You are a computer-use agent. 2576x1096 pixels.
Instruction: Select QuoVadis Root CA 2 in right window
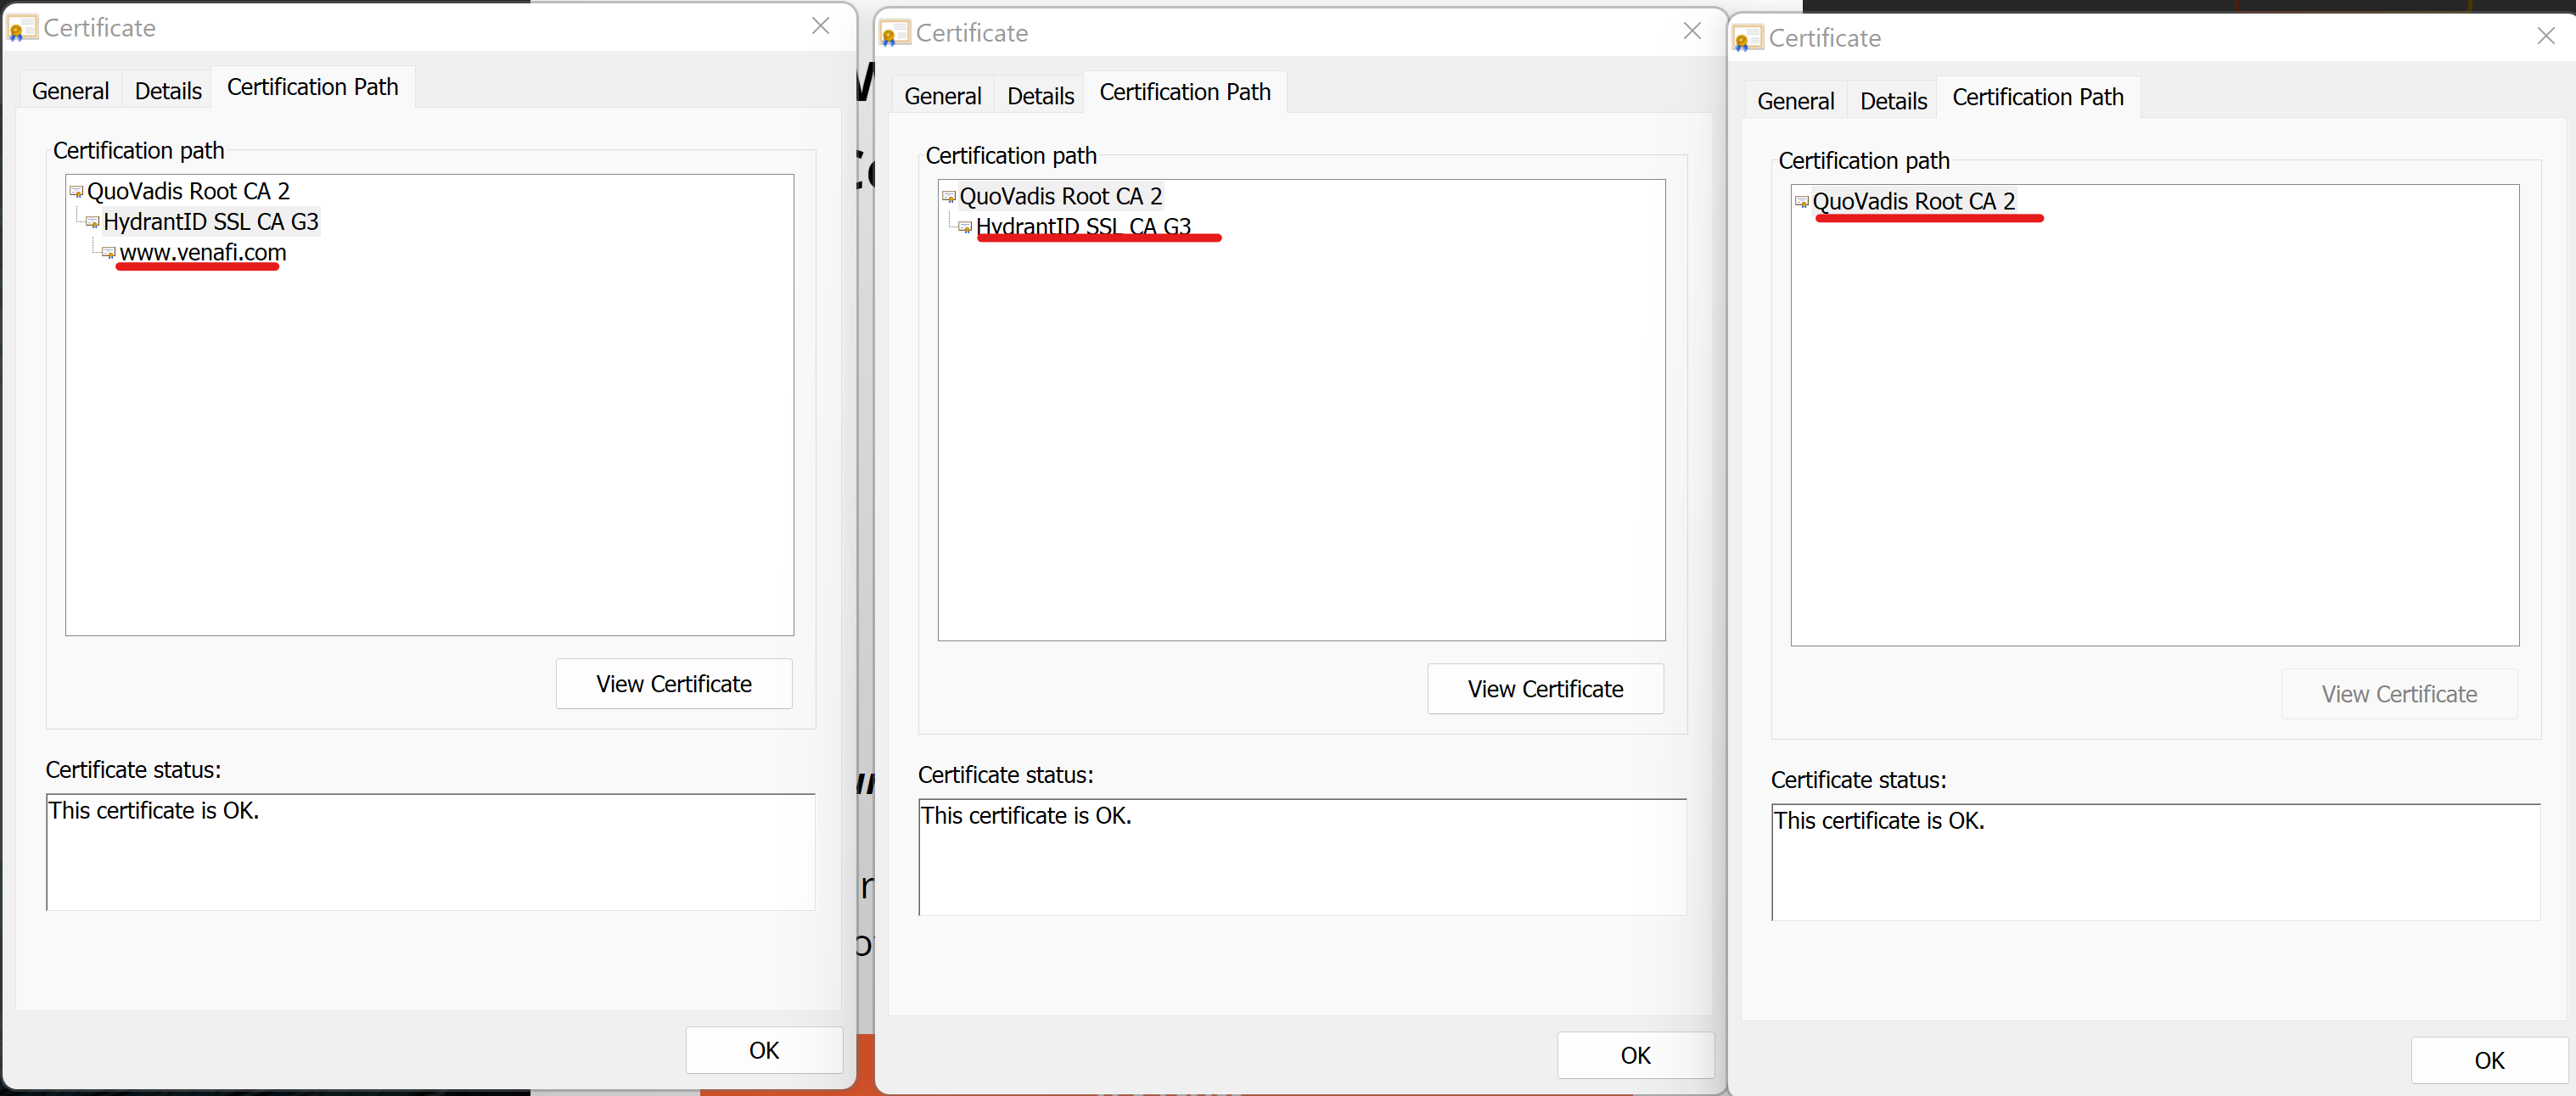point(1913,202)
